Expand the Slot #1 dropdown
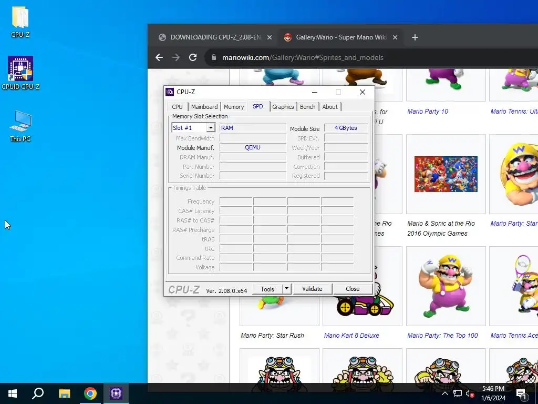This screenshot has height=404, width=538. point(211,128)
